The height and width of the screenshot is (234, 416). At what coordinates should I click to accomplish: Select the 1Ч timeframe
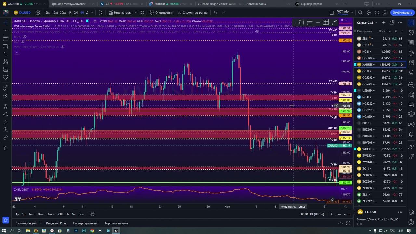coord(70,13)
